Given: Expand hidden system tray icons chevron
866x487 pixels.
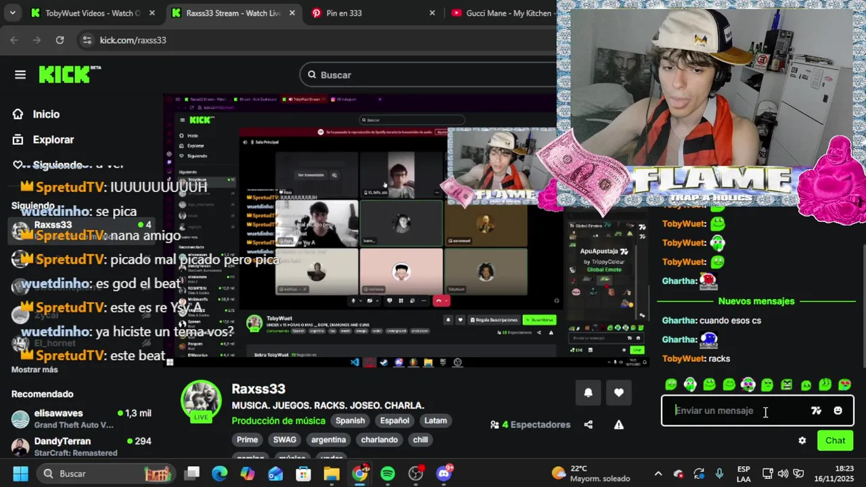Looking at the screenshot, I should 658,473.
